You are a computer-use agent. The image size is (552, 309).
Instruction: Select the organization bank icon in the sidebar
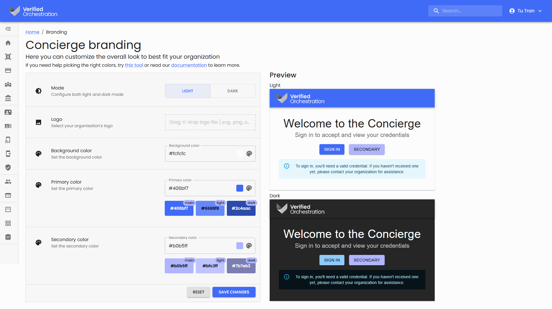tap(8, 98)
